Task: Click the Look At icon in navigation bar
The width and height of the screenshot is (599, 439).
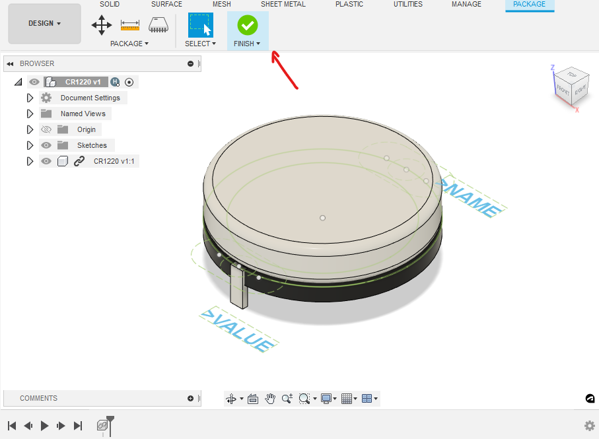Action: (x=253, y=399)
